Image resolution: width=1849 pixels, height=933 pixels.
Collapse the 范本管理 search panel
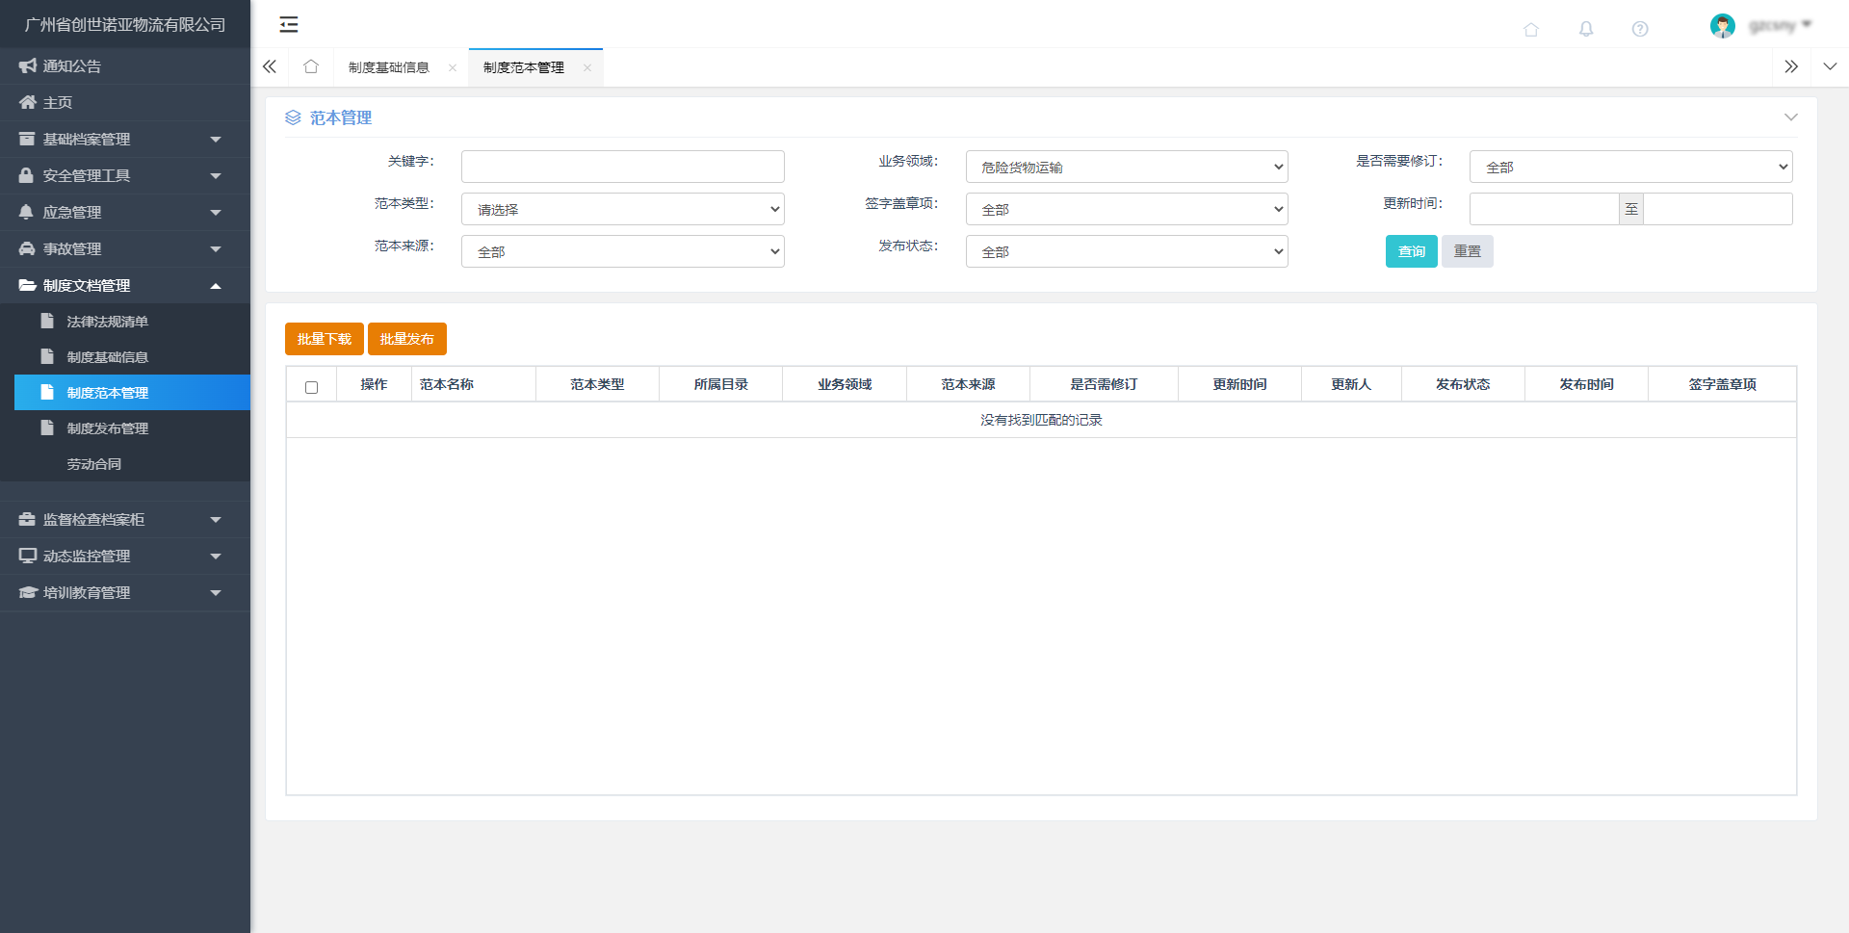[1790, 117]
